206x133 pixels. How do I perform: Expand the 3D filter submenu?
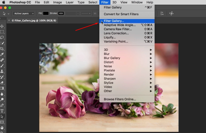pyautogui.click(x=127, y=50)
